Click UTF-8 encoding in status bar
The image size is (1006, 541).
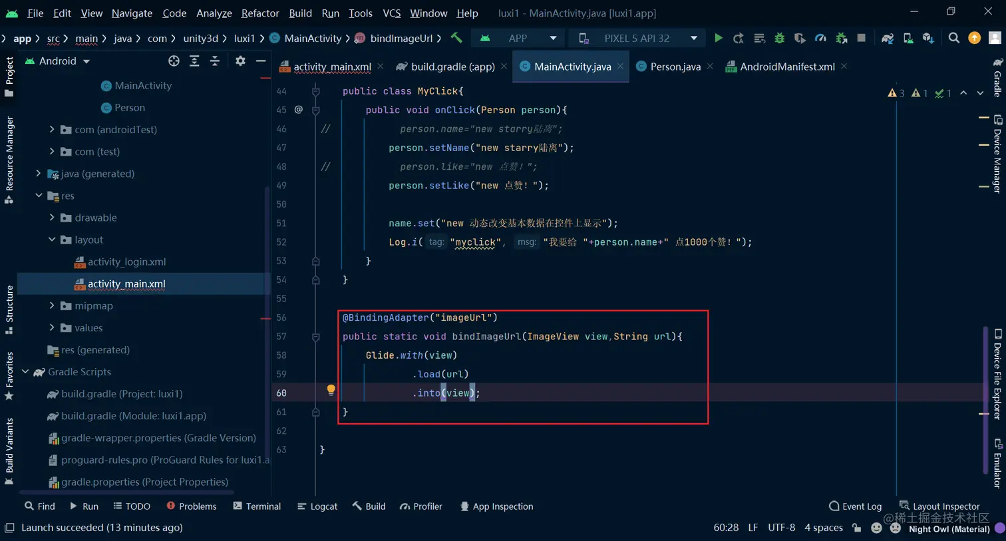pyautogui.click(x=782, y=528)
